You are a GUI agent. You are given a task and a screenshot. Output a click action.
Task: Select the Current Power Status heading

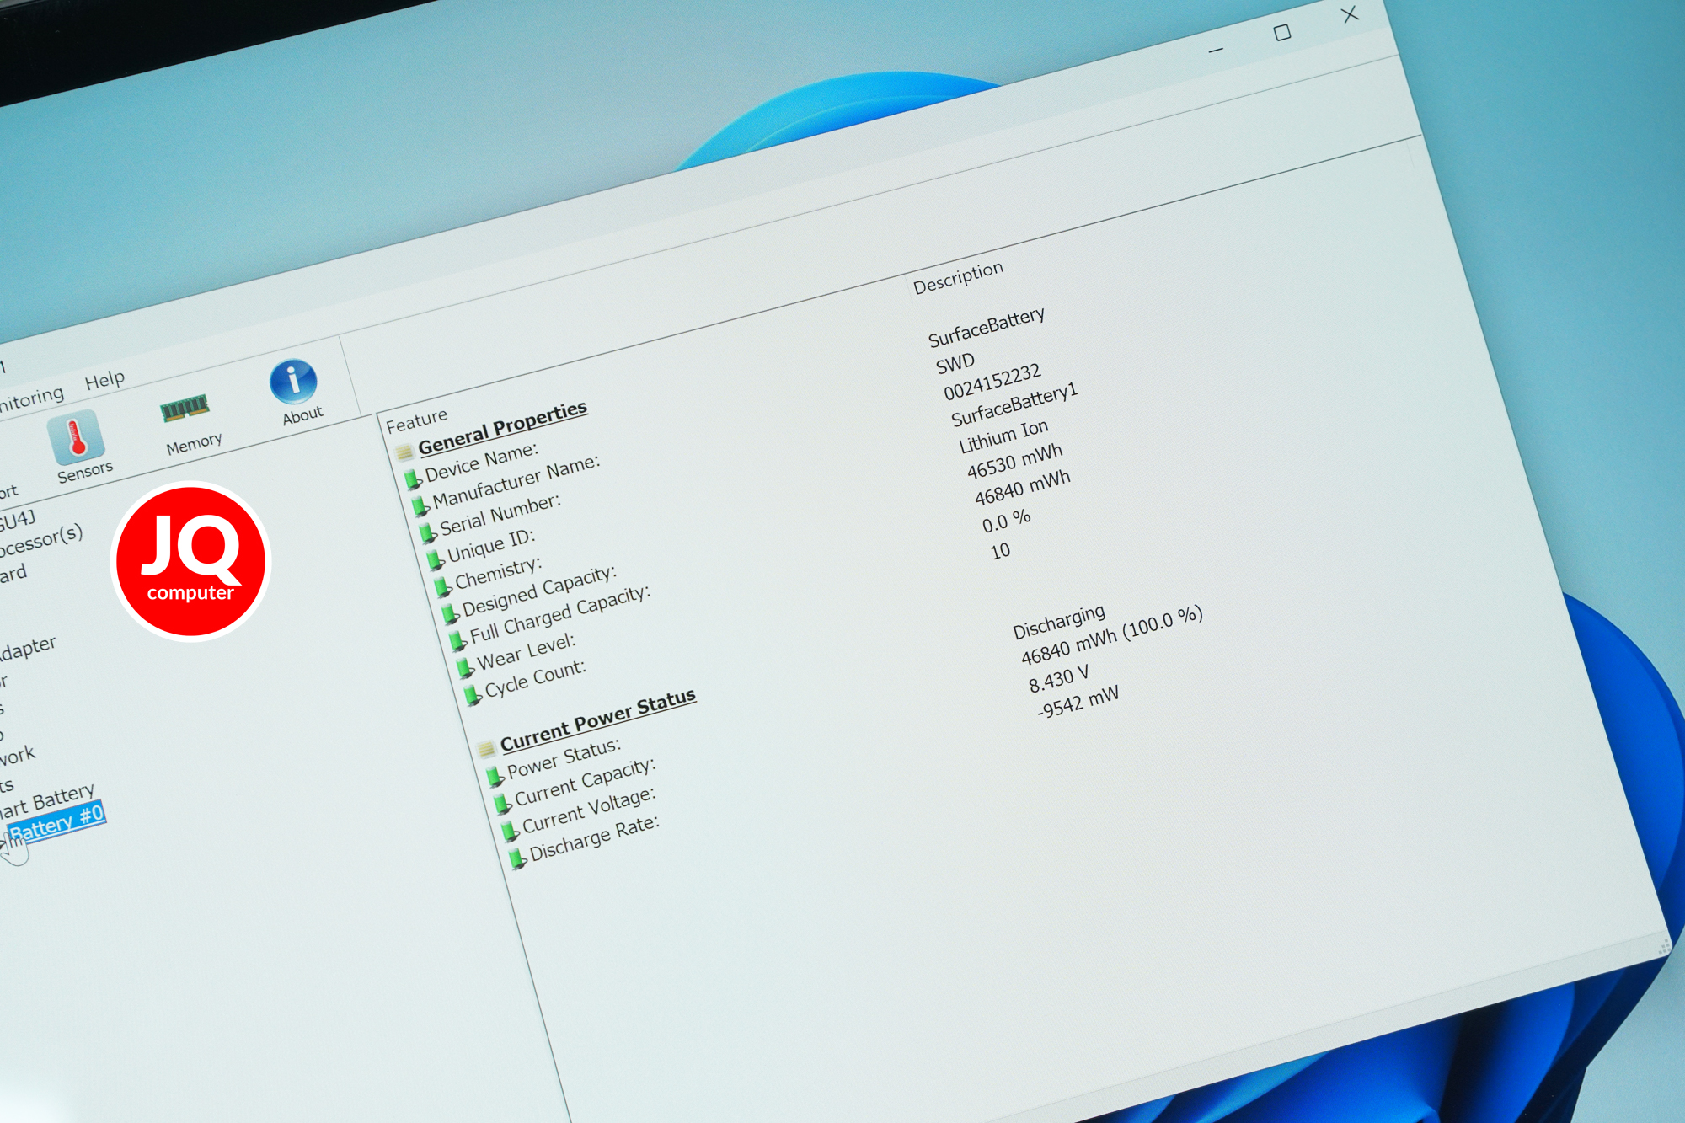597,719
